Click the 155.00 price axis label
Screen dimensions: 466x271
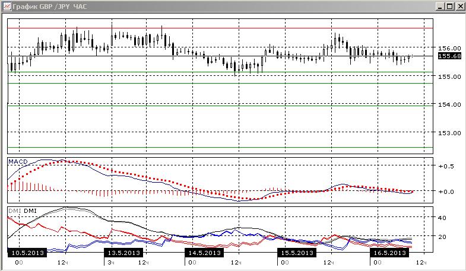tap(449, 76)
